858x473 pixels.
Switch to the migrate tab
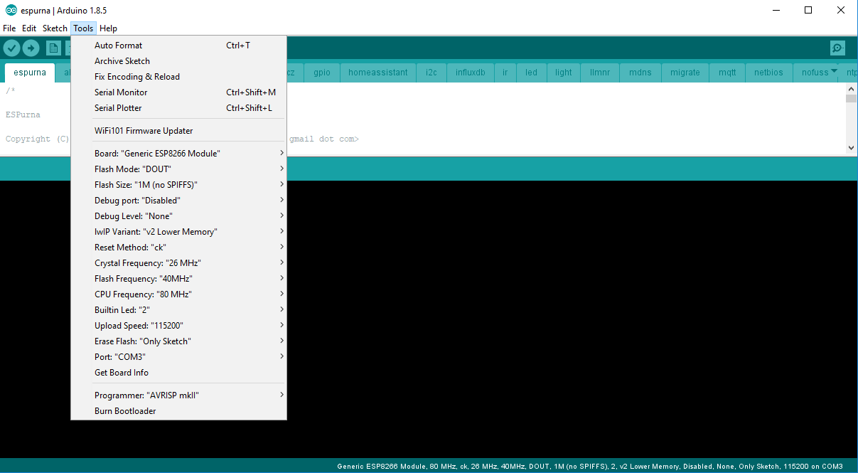click(685, 73)
